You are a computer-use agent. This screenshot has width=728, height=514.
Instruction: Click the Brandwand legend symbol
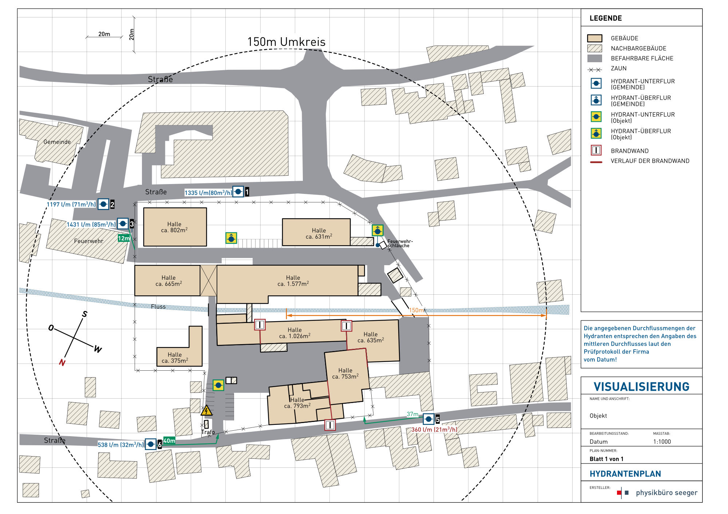tap(596, 150)
